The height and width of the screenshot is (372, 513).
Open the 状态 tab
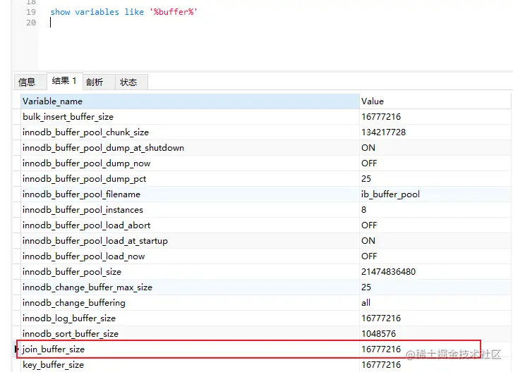pyautogui.click(x=131, y=82)
